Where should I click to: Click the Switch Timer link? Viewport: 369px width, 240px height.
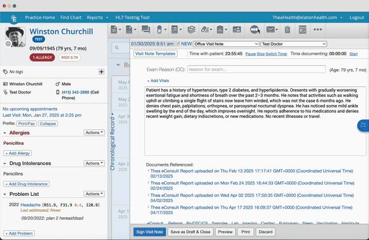276,54
